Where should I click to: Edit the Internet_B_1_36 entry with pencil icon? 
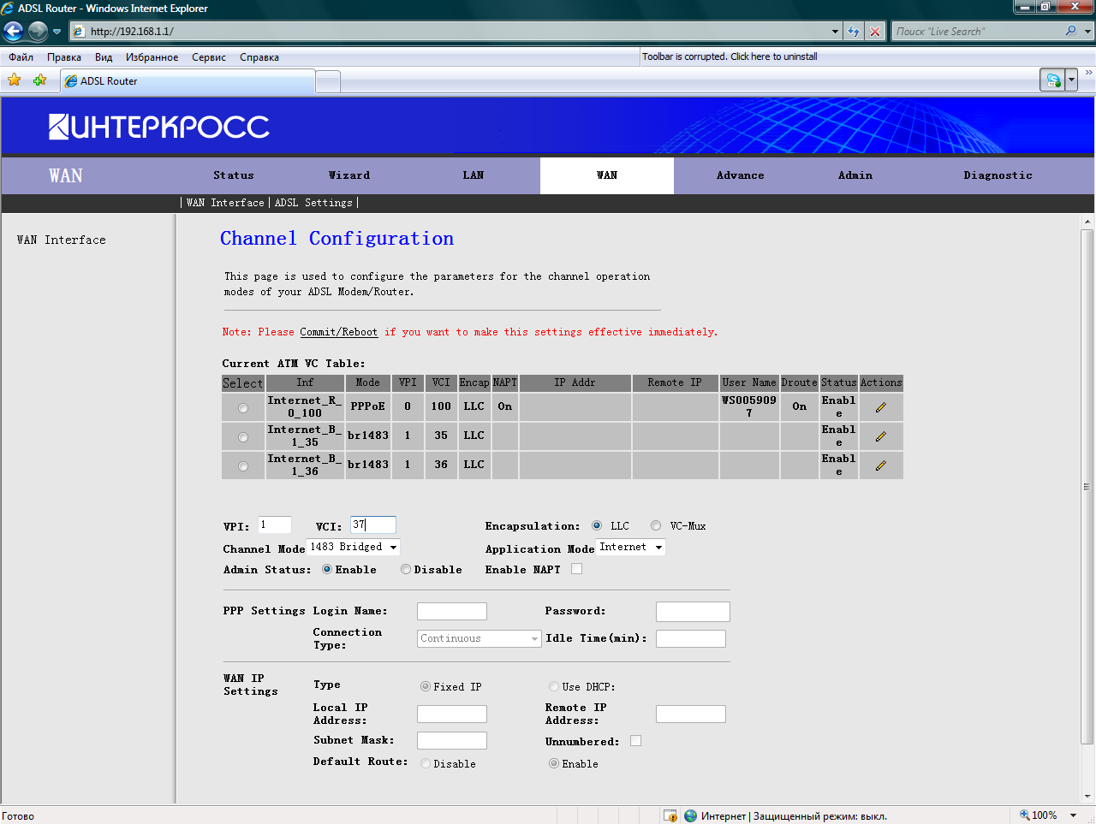point(880,465)
